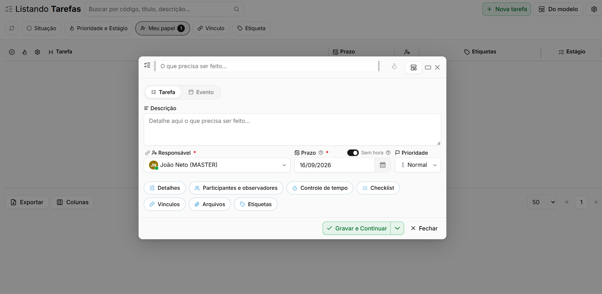Open Participantes e observadores section

[x=236, y=188]
